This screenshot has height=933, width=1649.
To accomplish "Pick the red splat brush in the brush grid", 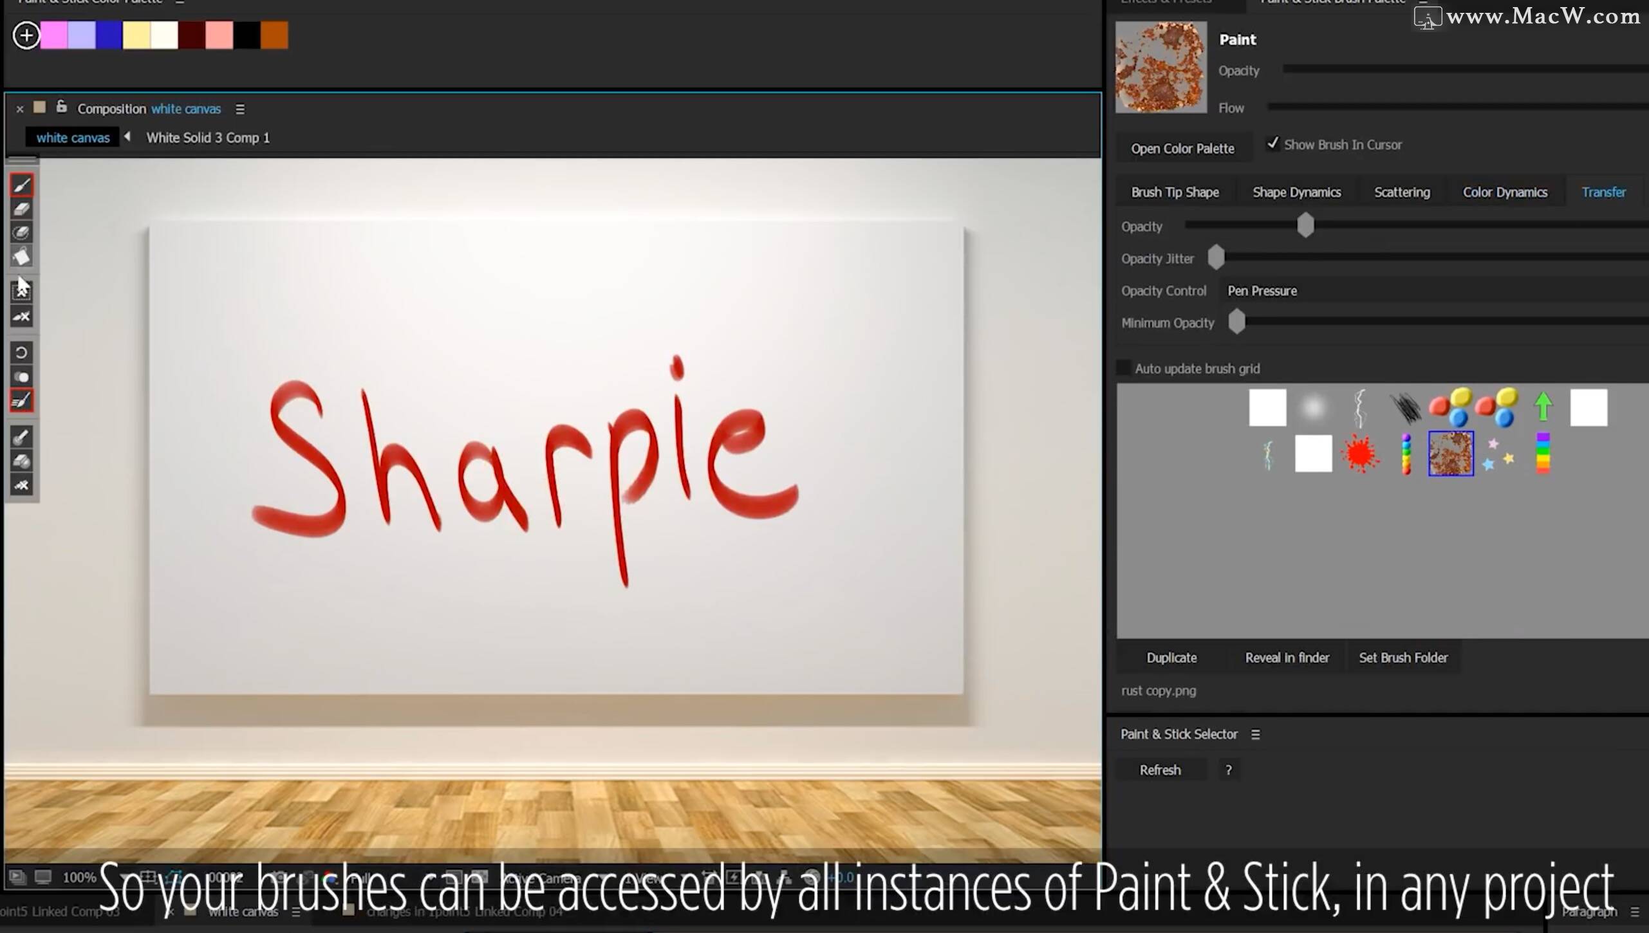I will 1361,453.
